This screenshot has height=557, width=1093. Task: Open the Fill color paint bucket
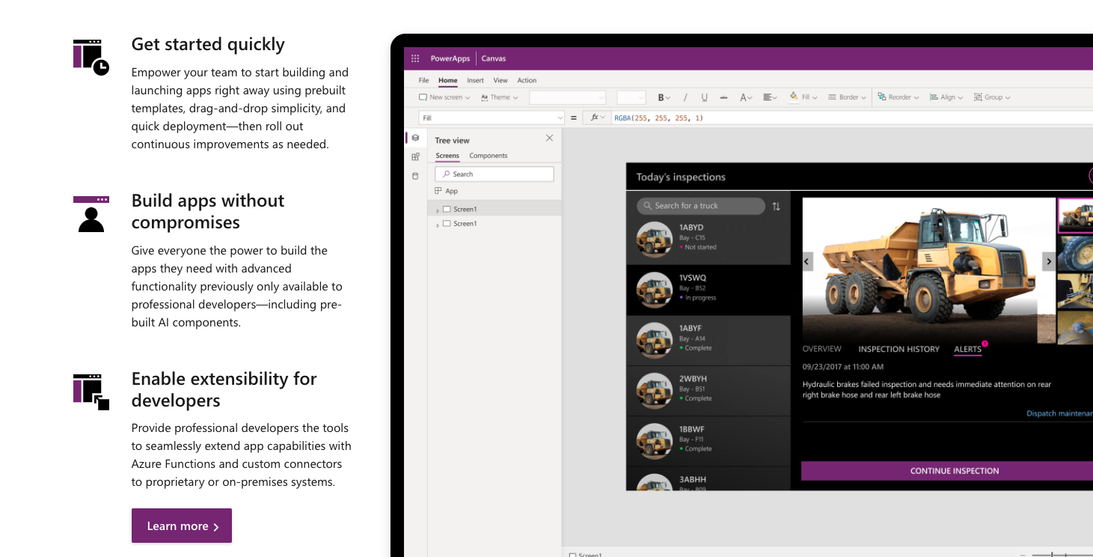point(795,97)
